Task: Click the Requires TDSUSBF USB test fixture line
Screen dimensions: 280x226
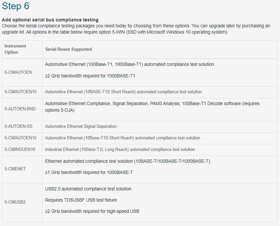Action: point(81,200)
